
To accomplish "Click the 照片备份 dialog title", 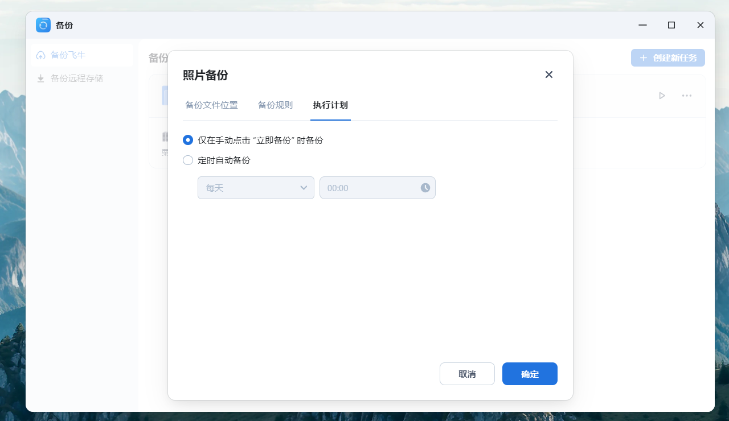I will [x=205, y=75].
